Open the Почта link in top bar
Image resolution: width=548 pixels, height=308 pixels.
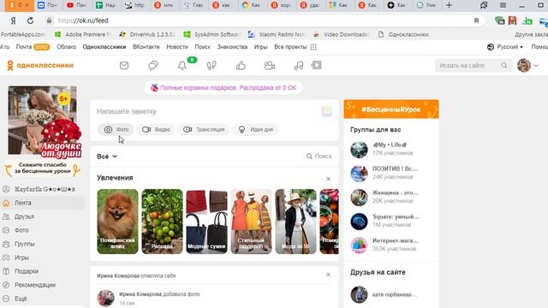24,47
